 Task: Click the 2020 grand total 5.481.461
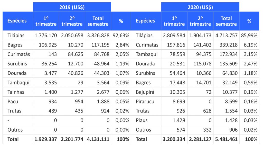226,139
